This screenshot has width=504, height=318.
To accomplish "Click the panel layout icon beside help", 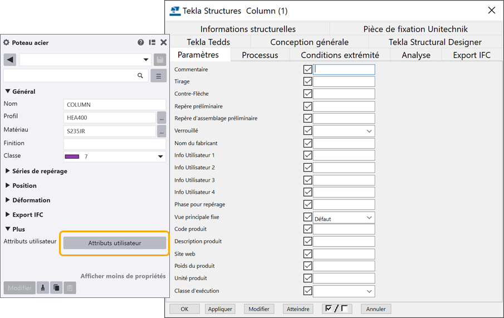I will tap(152, 42).
